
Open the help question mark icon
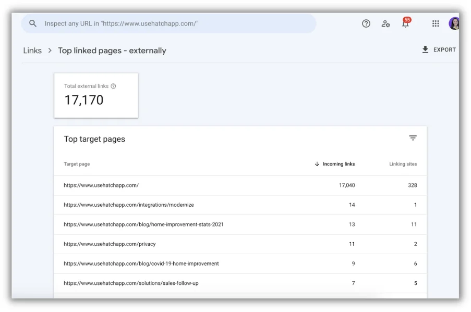coord(366,23)
